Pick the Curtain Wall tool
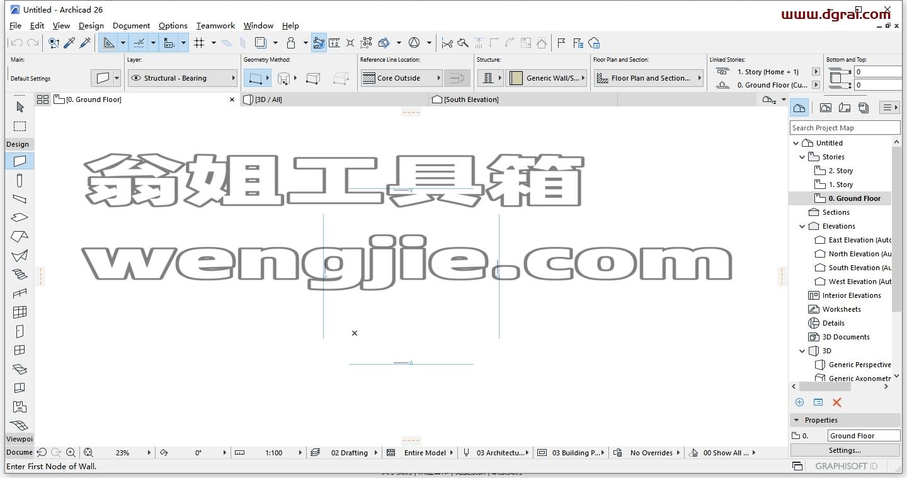Viewport: 907px width, 478px height. click(x=20, y=312)
